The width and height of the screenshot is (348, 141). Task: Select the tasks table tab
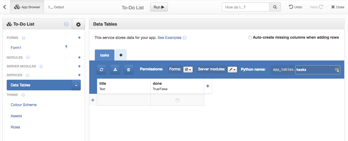click(105, 55)
